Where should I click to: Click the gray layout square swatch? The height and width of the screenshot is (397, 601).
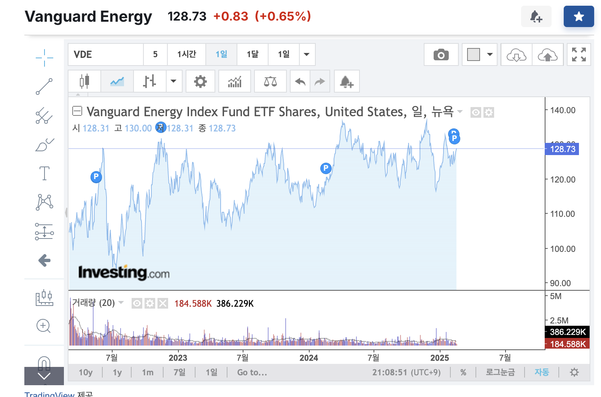click(473, 54)
